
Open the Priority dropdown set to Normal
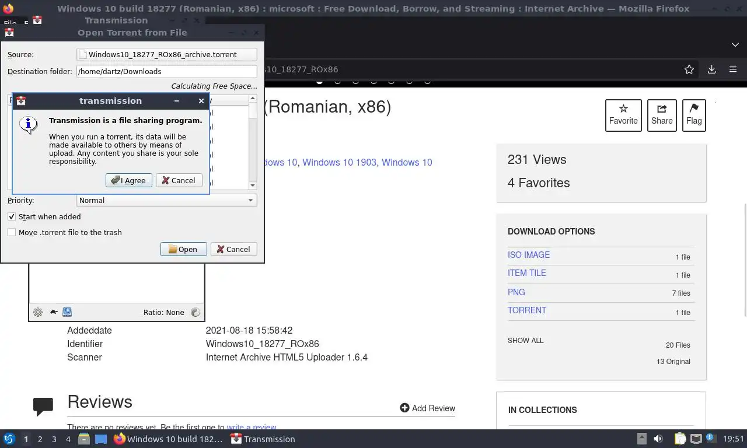point(167,200)
